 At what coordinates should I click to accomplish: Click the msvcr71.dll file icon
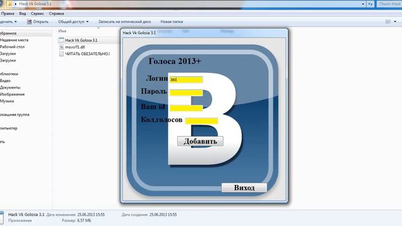click(x=62, y=47)
